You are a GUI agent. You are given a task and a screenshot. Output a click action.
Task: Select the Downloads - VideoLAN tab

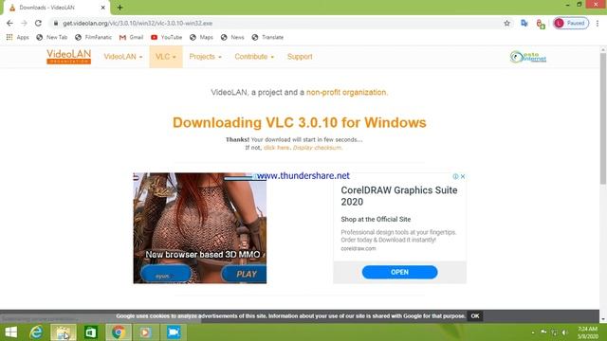click(x=55, y=8)
